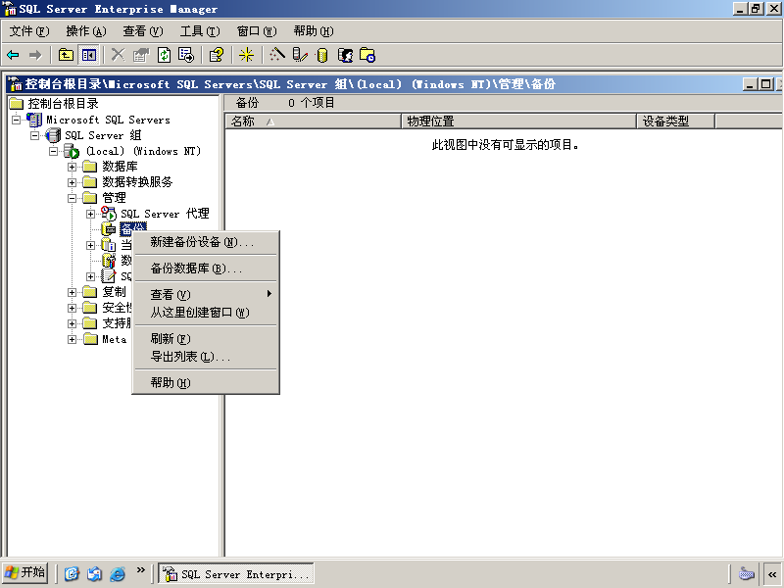Open the 操作(A) menu
The image size is (784, 588).
pos(86,31)
